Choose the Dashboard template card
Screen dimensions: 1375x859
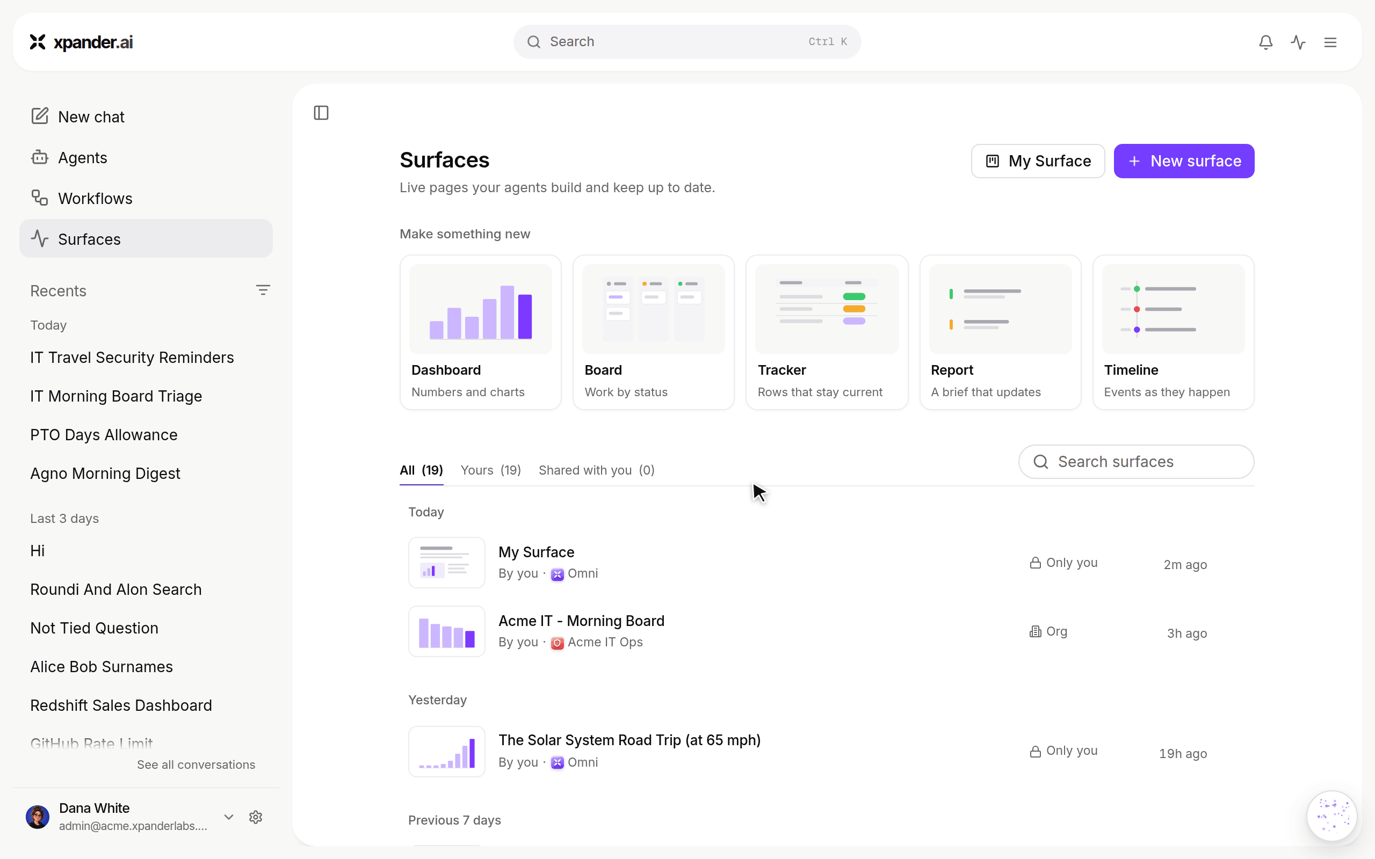pyautogui.click(x=480, y=332)
